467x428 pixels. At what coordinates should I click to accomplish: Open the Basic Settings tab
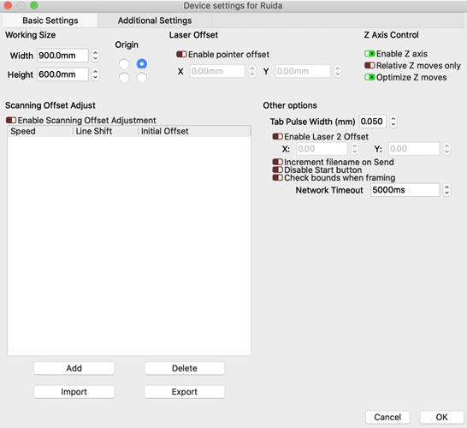point(50,21)
